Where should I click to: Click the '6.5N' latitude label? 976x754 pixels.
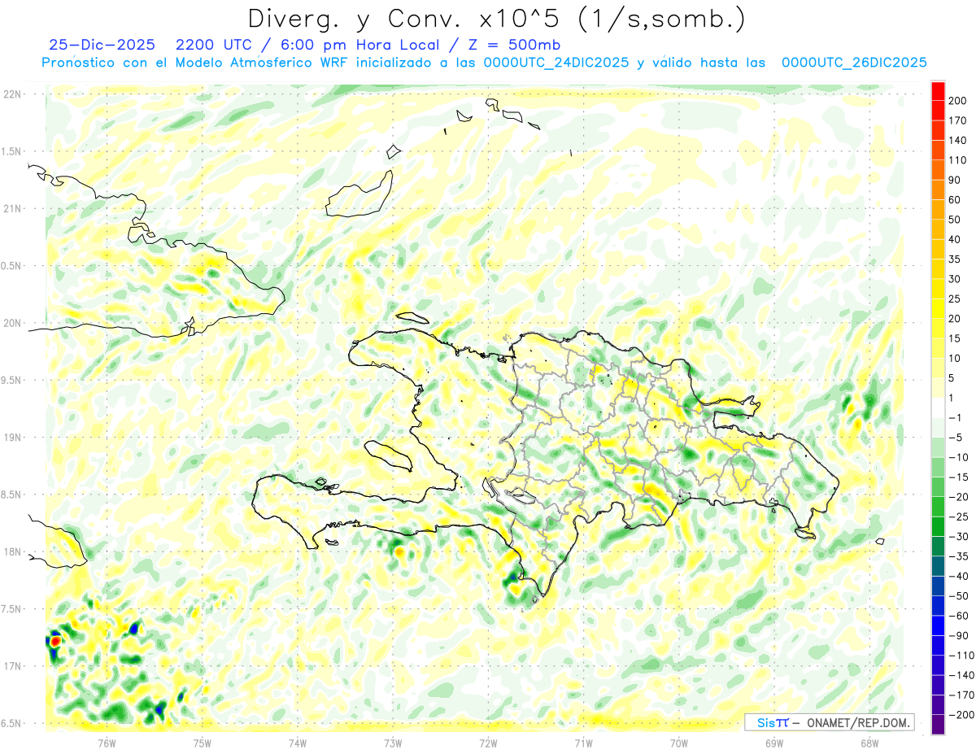click(x=11, y=724)
